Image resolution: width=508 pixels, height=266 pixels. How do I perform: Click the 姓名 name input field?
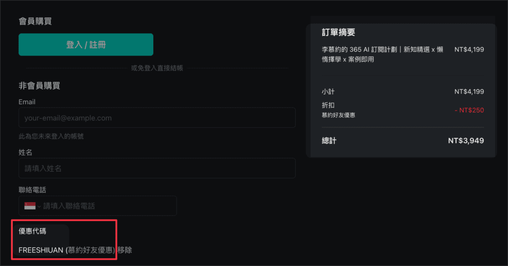point(157,168)
